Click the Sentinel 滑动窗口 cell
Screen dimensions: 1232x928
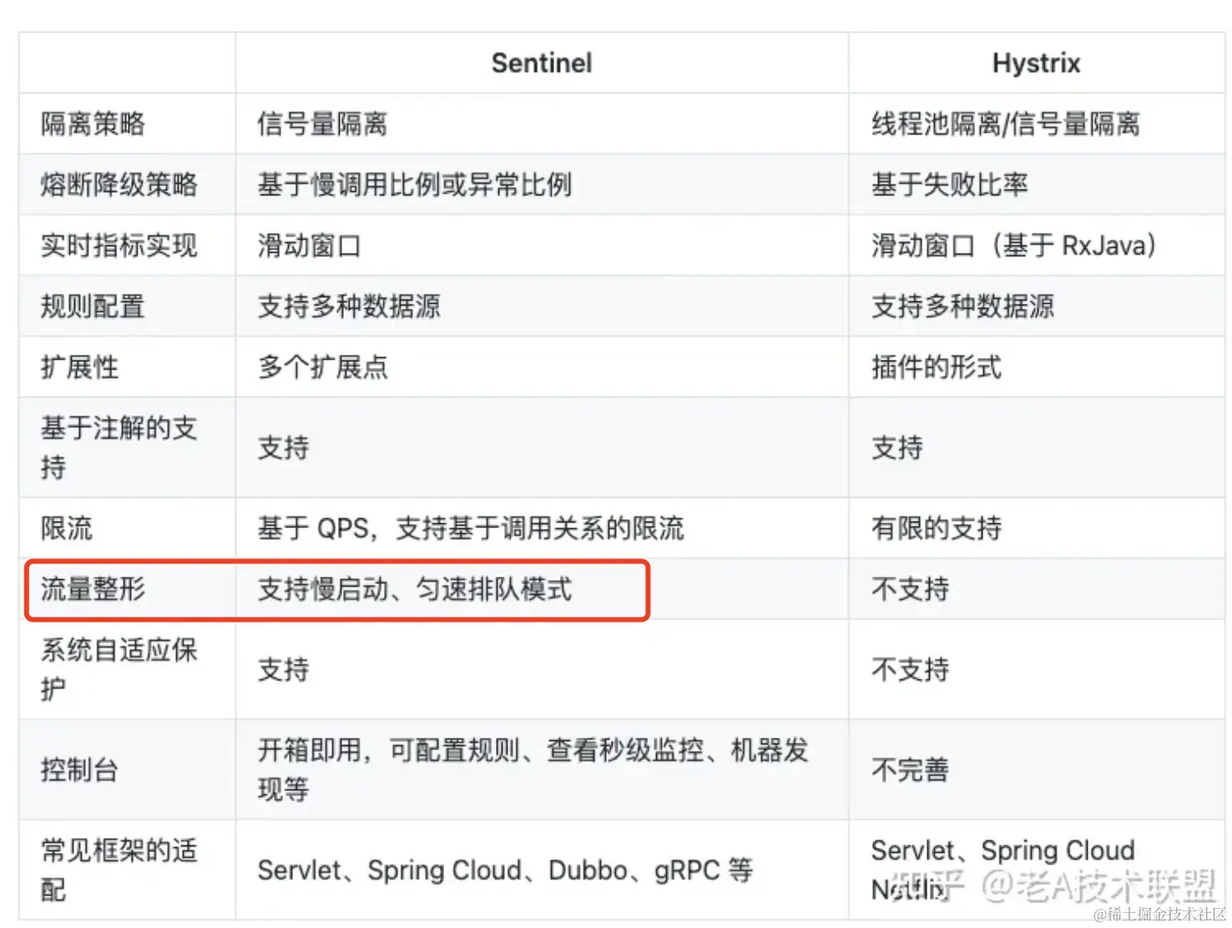(x=542, y=245)
